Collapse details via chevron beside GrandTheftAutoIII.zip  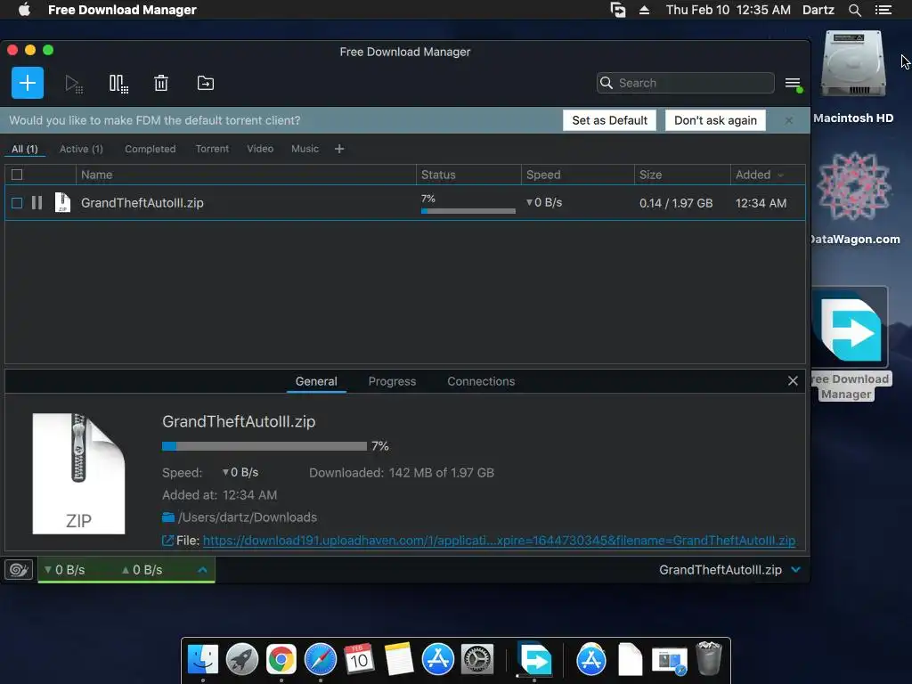(x=795, y=569)
